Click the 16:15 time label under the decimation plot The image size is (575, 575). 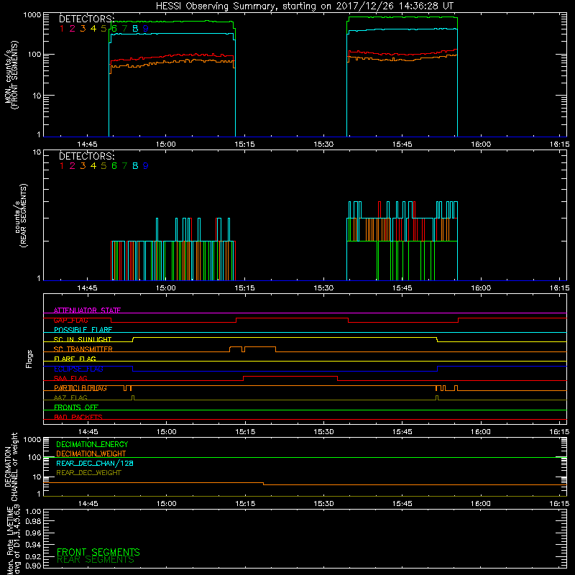click(560, 504)
